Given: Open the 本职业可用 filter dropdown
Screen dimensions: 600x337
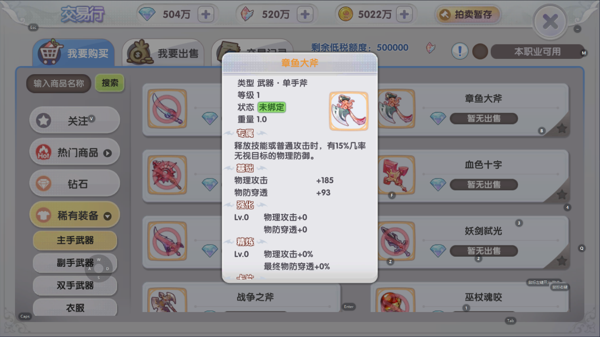Looking at the screenshot, I should (x=537, y=52).
